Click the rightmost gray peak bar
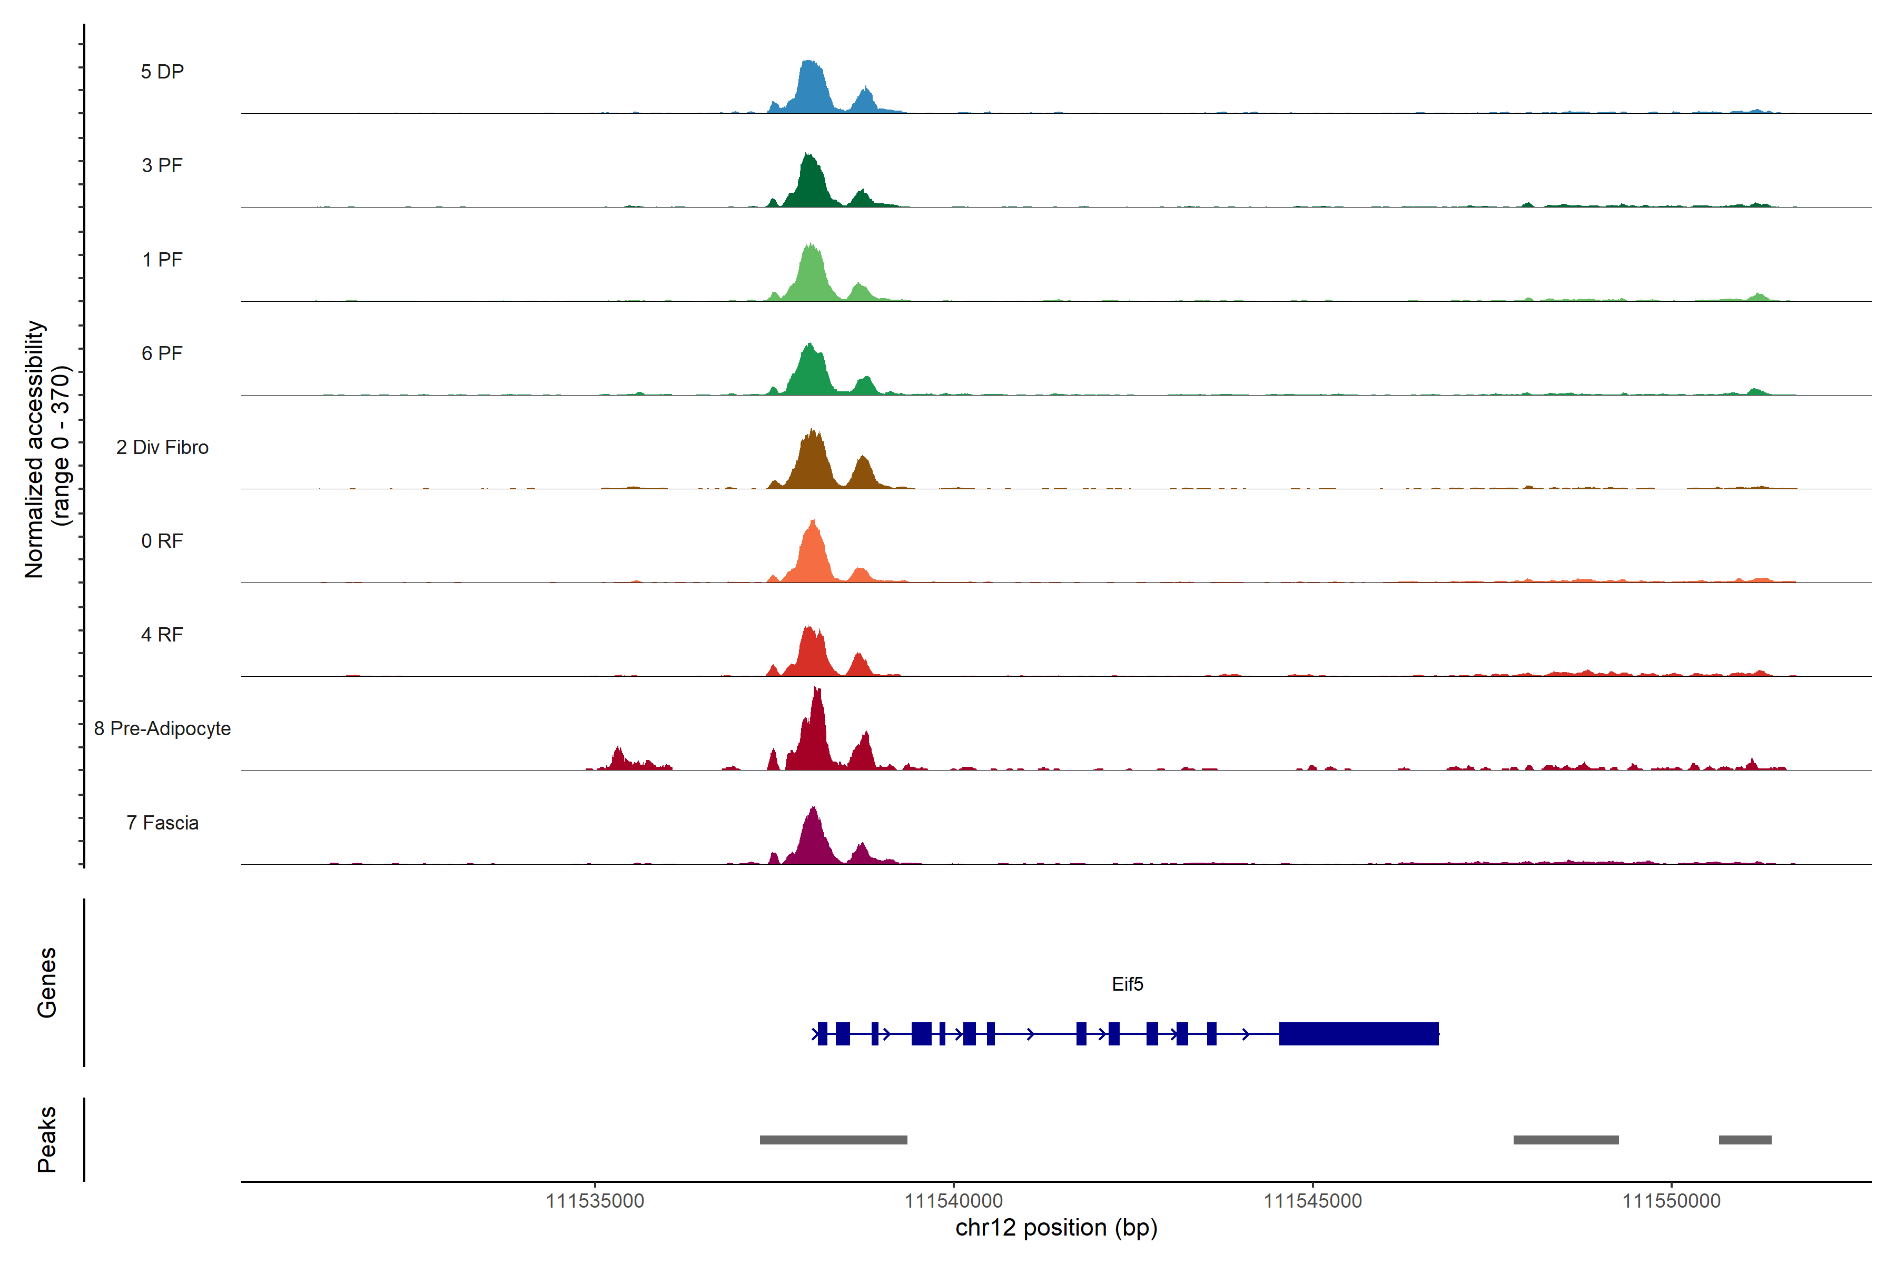The height and width of the screenshot is (1264, 1896). (1744, 1140)
